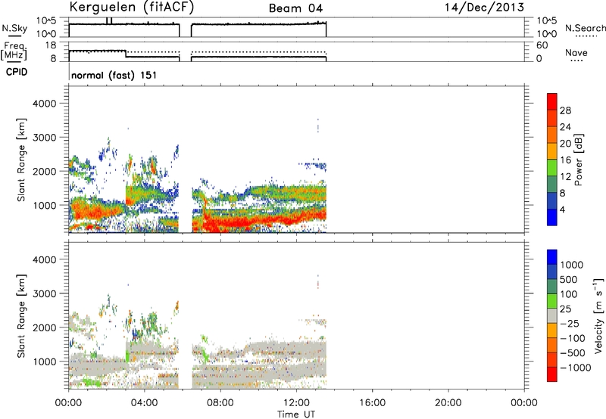Viewport: 606px width, 419px height.
Task: Click '4000' tick on power panel axis
Action: (x=45, y=104)
